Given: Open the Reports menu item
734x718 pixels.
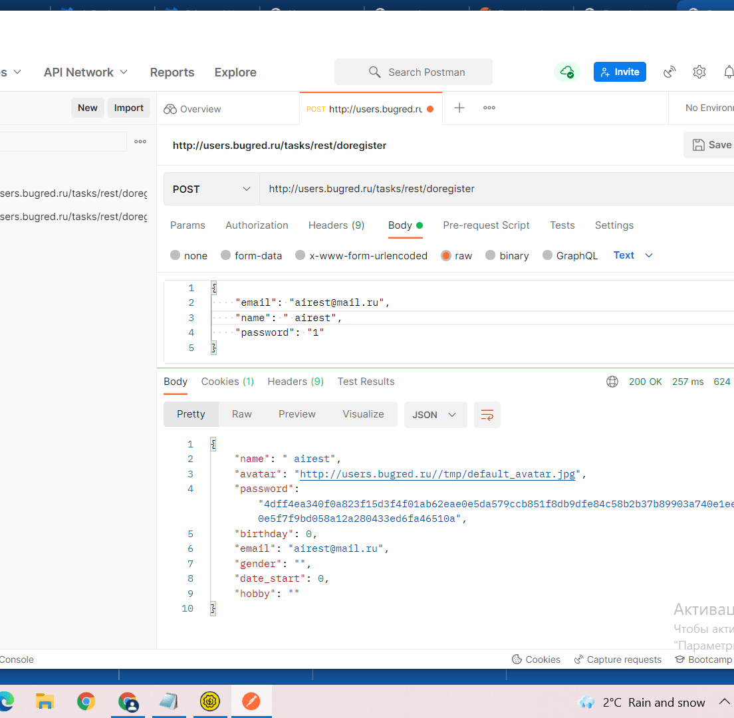Looking at the screenshot, I should pos(172,72).
